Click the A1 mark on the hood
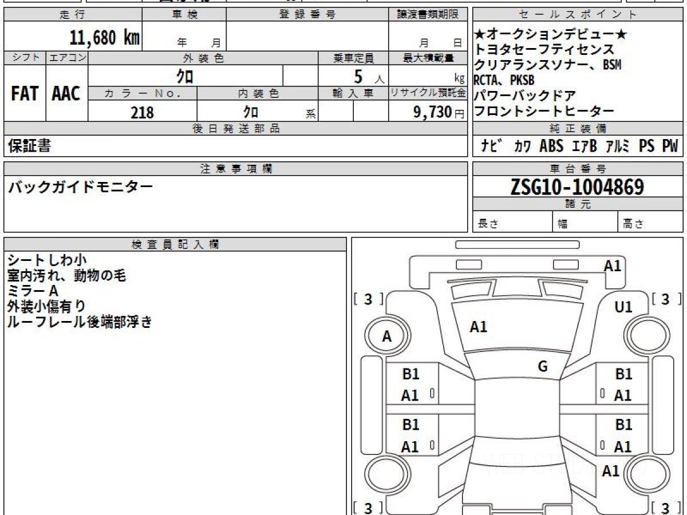This screenshot has height=515, width=687. [479, 327]
